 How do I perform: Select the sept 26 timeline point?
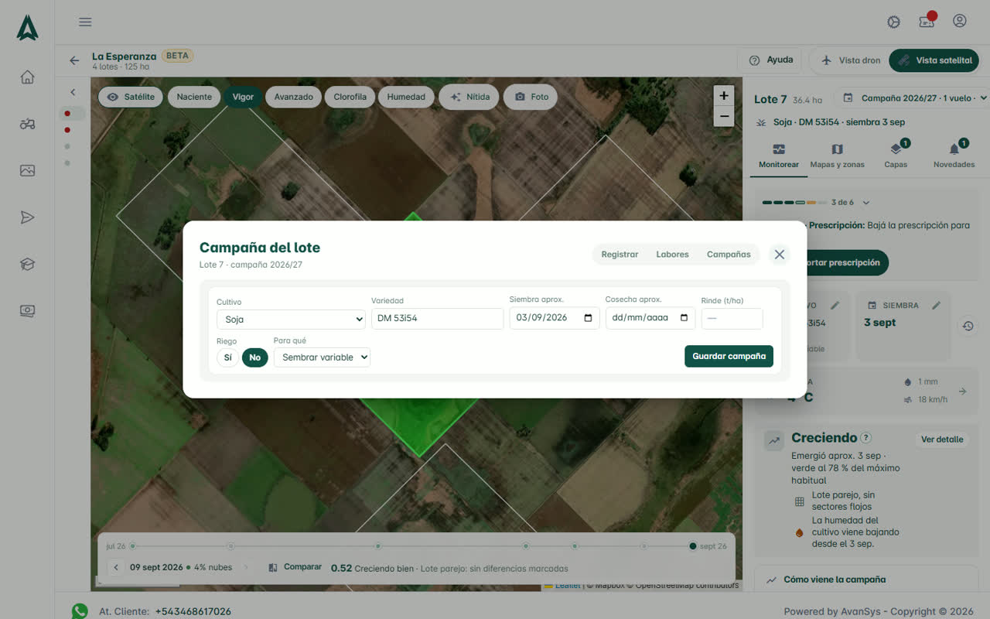(693, 546)
